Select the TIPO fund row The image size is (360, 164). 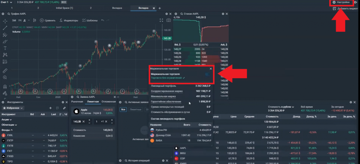tap(34, 162)
